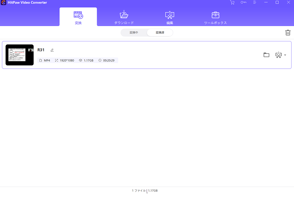The width and height of the screenshot is (294, 198).
Task: Click the edit scissors icon for R31
Action: tap(279, 55)
